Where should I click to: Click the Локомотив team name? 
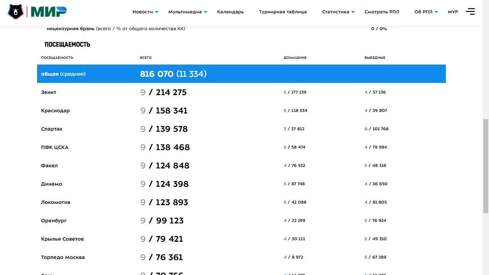coord(56,202)
